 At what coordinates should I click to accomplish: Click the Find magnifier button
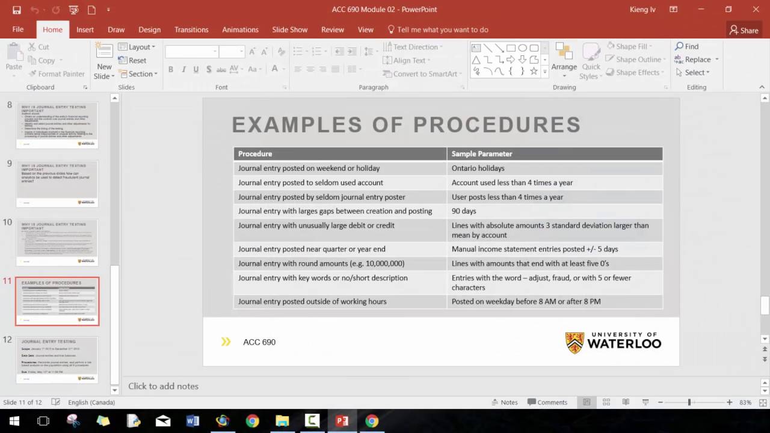point(687,46)
